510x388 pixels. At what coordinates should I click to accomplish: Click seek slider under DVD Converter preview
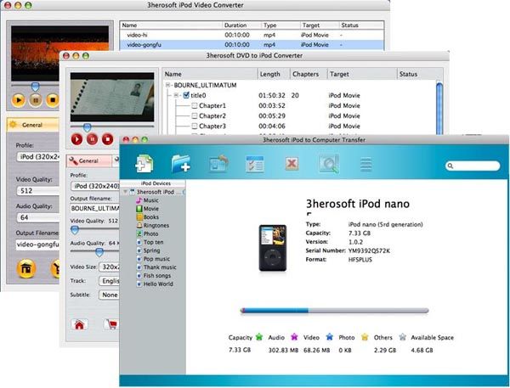(87, 127)
